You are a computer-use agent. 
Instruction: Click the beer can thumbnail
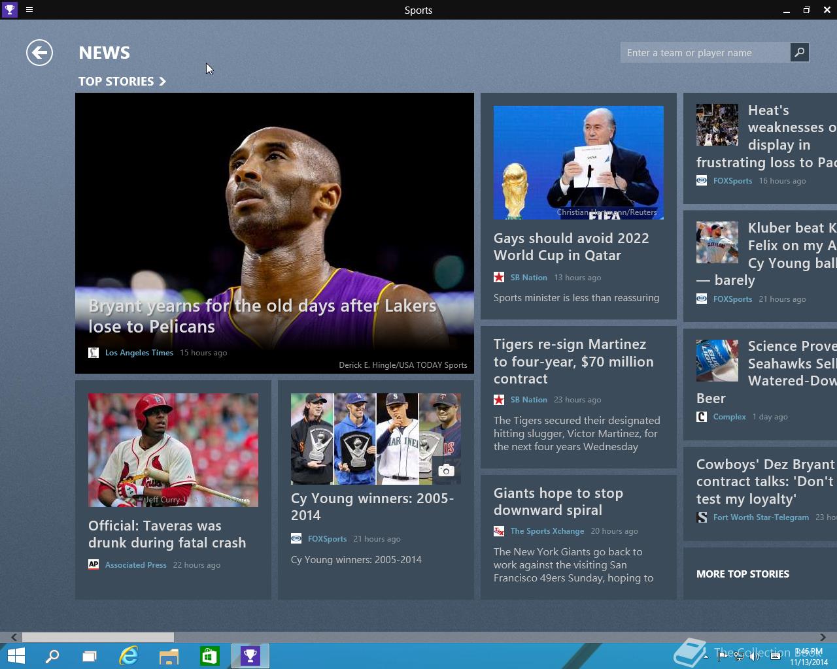point(717,360)
